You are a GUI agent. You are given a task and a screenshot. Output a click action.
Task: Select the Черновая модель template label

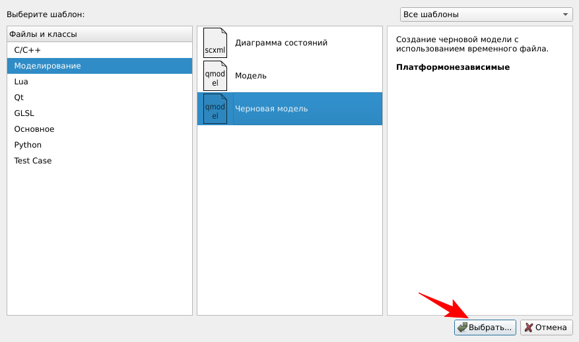[x=271, y=109]
